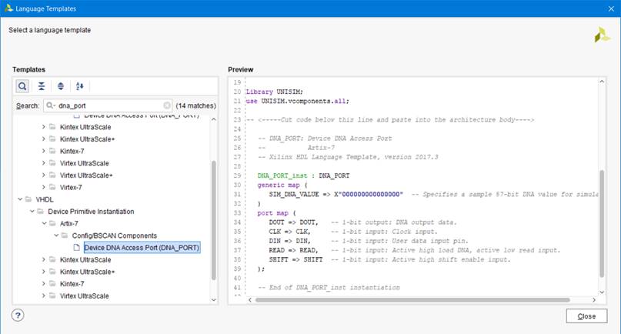
Task: Select the Virtex-7 tree item
Action: (70, 187)
